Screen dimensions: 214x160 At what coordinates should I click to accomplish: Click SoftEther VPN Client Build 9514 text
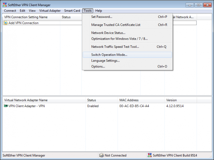coord(175,156)
